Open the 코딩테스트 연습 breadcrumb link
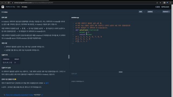Screen dimensions: 173x97 (10, 7)
